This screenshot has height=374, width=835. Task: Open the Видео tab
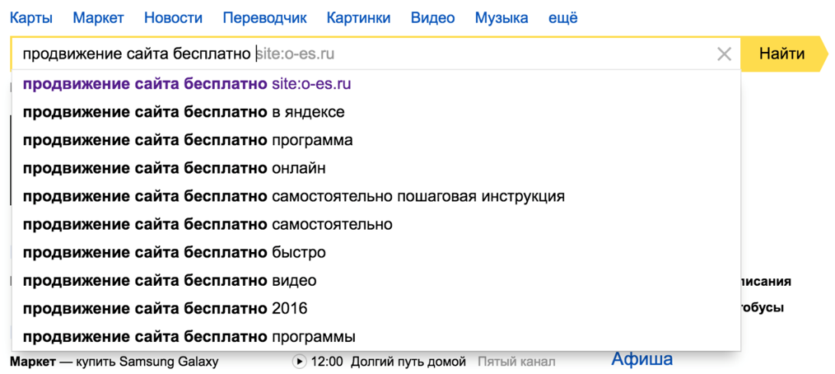point(432,18)
